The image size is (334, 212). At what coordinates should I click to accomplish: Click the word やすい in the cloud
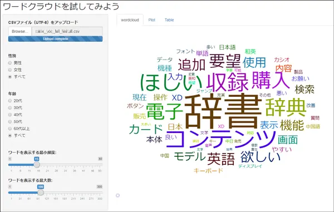click(282, 150)
